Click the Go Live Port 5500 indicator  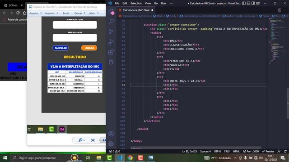point(251,151)
